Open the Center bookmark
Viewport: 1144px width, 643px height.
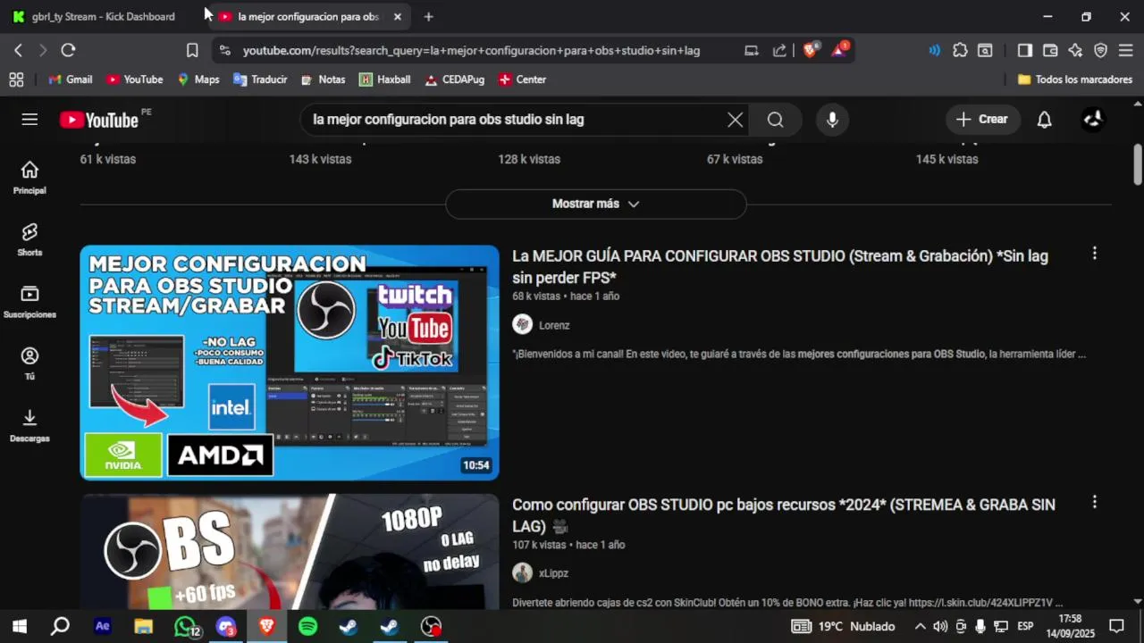[522, 79]
